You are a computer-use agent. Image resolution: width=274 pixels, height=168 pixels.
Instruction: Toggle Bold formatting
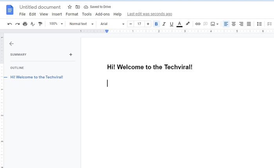pyautogui.click(x=156, y=24)
